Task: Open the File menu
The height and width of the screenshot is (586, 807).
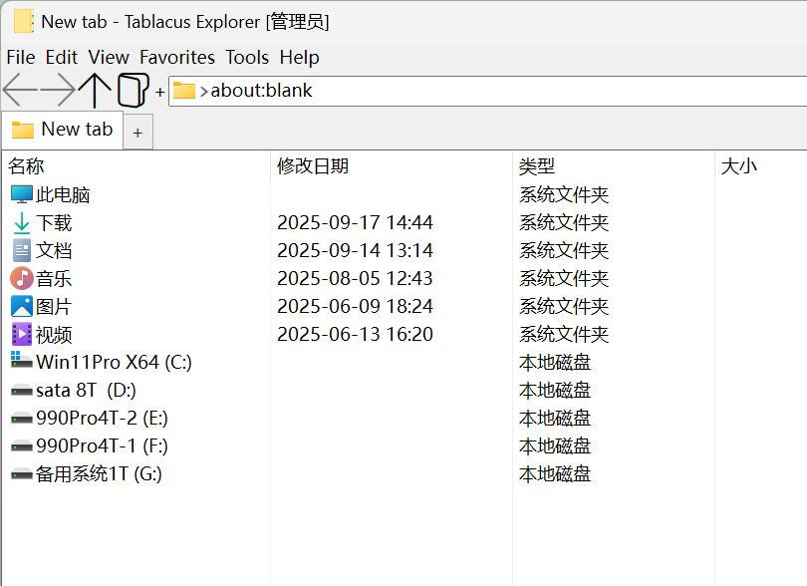Action: tap(21, 57)
